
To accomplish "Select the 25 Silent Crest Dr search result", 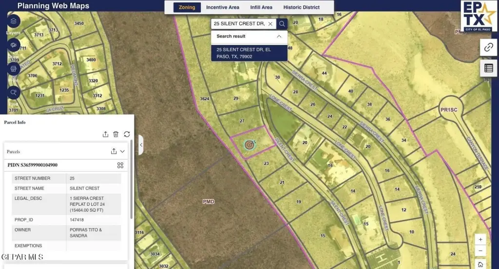I will (x=249, y=53).
